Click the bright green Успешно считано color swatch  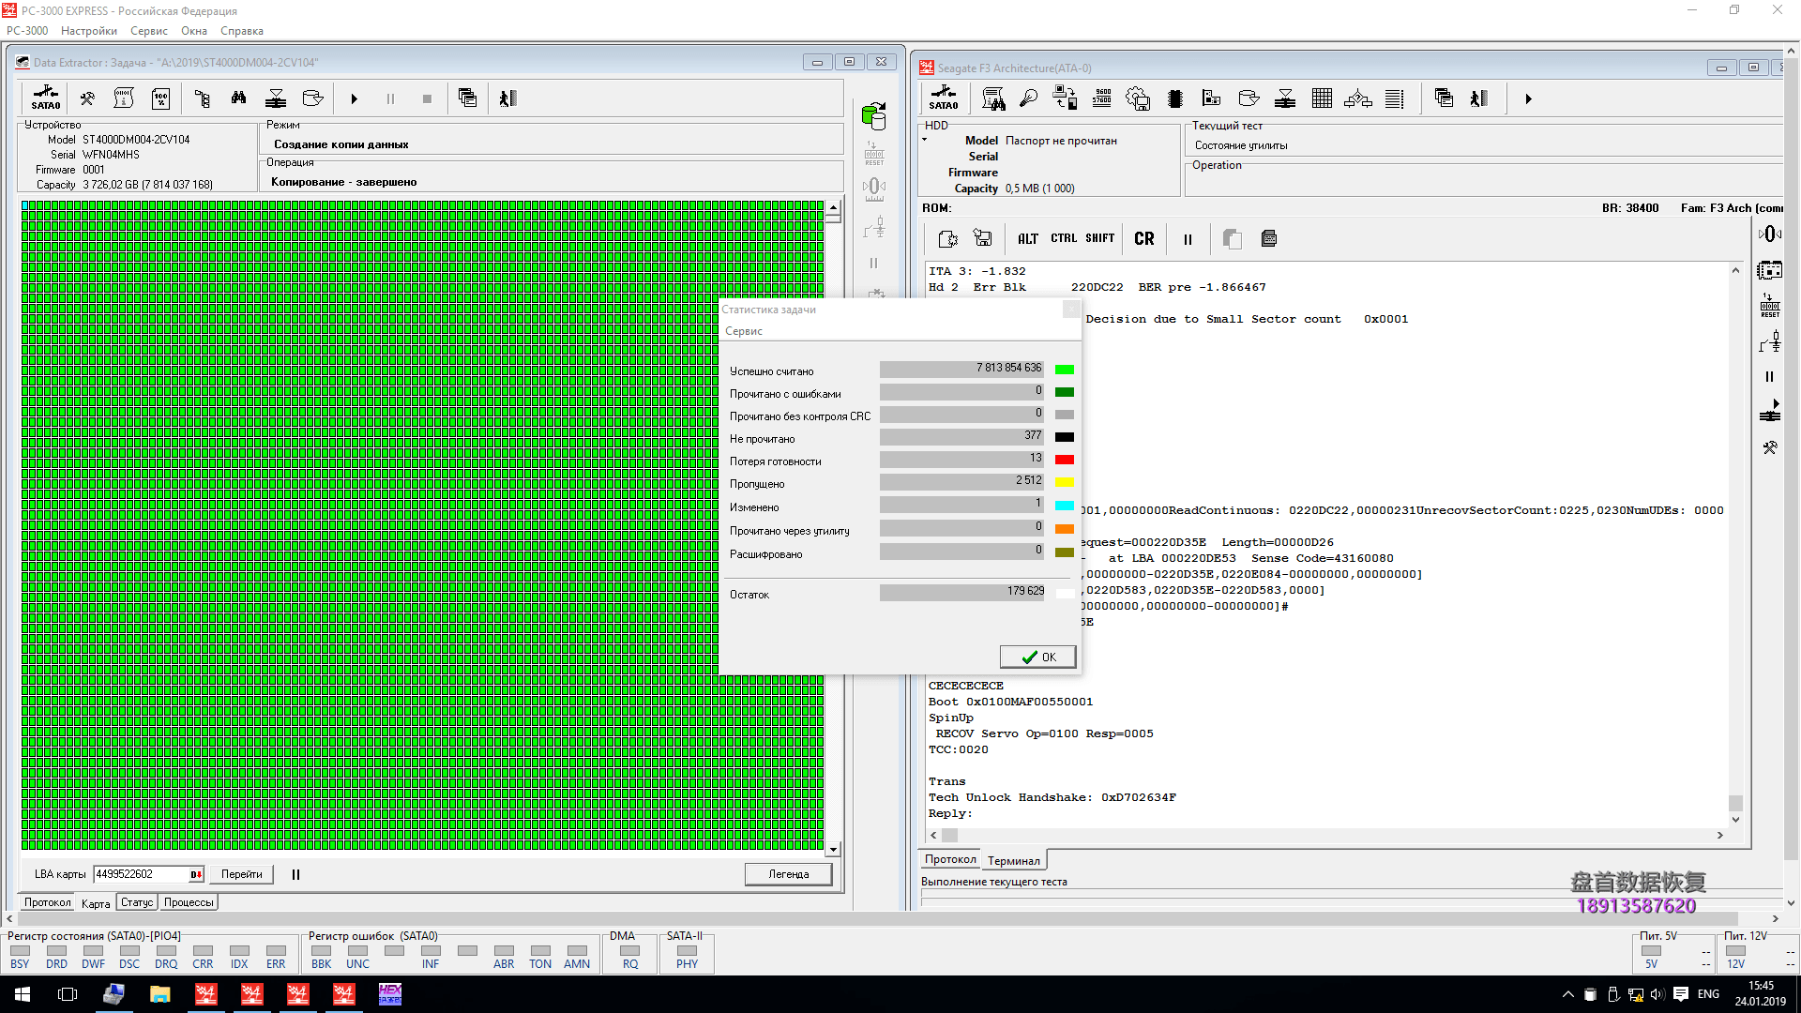[x=1065, y=370]
